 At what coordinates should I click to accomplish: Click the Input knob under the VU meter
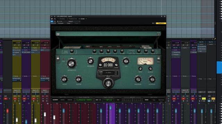[140, 69]
